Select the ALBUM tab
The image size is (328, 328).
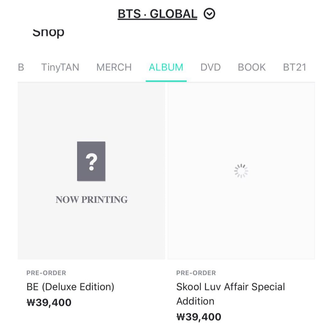pos(166,67)
